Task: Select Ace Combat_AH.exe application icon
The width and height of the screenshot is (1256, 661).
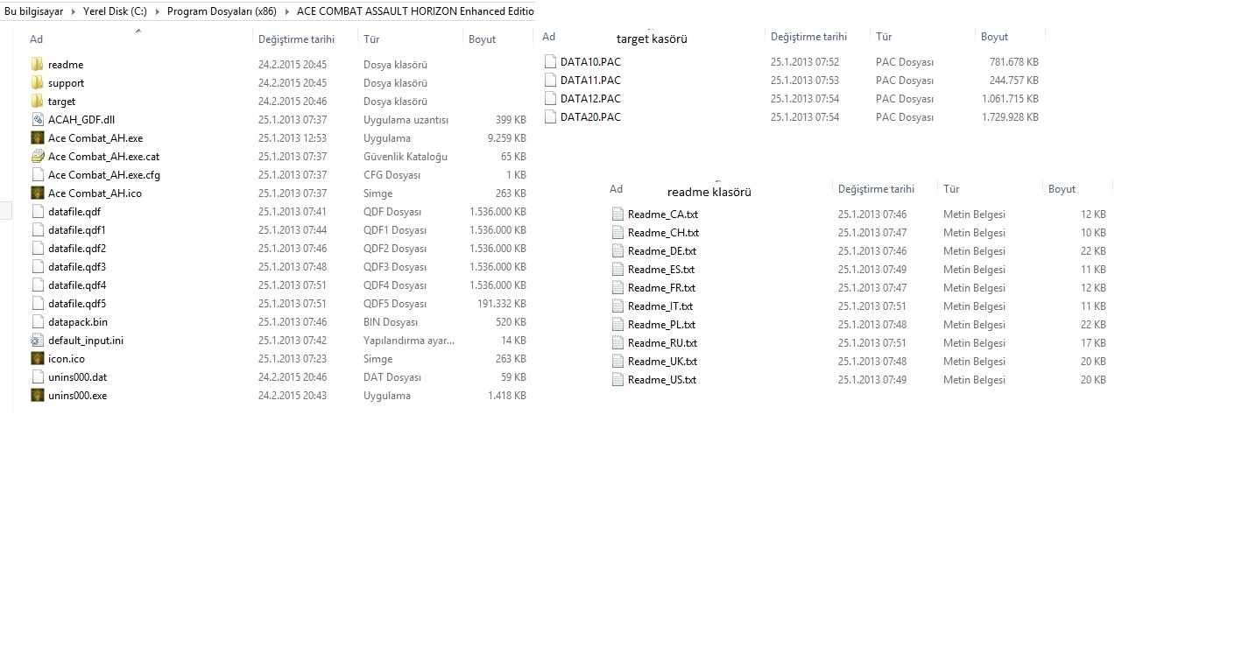Action: coord(37,137)
